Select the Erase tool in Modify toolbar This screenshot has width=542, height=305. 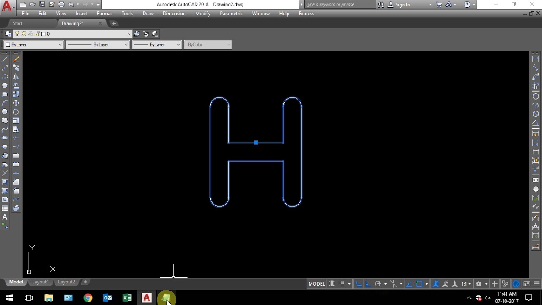click(x=16, y=59)
